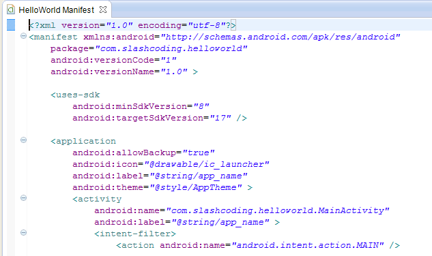This screenshot has width=432, height=256.
Task: Place cursor in the xml version declaration line
Action: (132, 25)
